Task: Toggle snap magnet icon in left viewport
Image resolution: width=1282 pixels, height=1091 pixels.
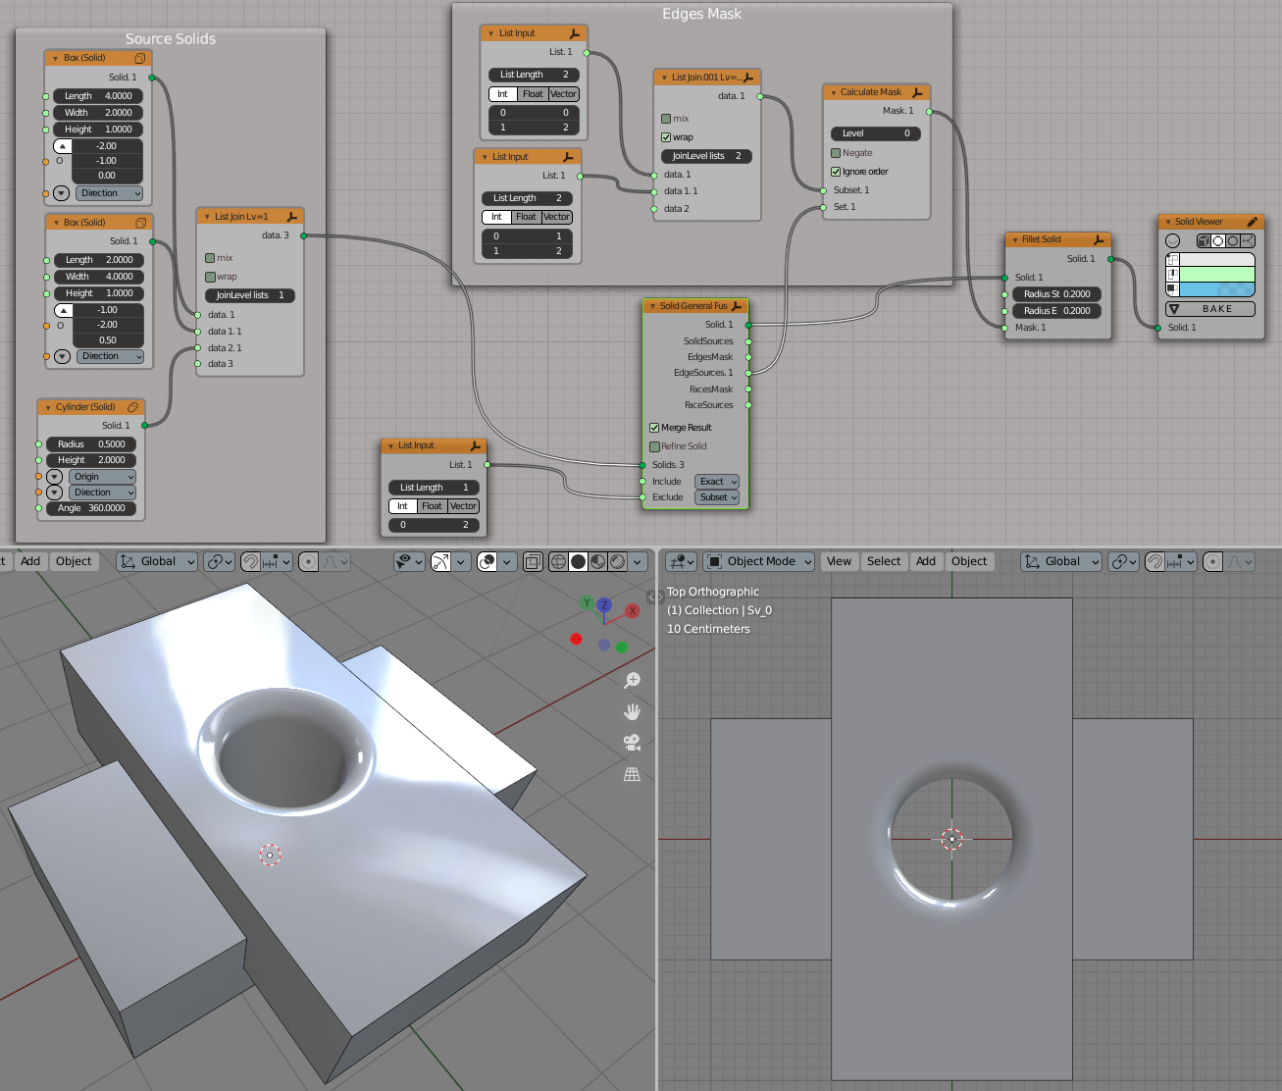Action: coord(251,561)
